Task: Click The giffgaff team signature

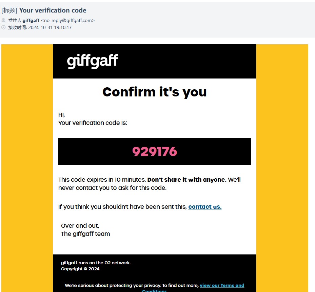Action: 85,234
